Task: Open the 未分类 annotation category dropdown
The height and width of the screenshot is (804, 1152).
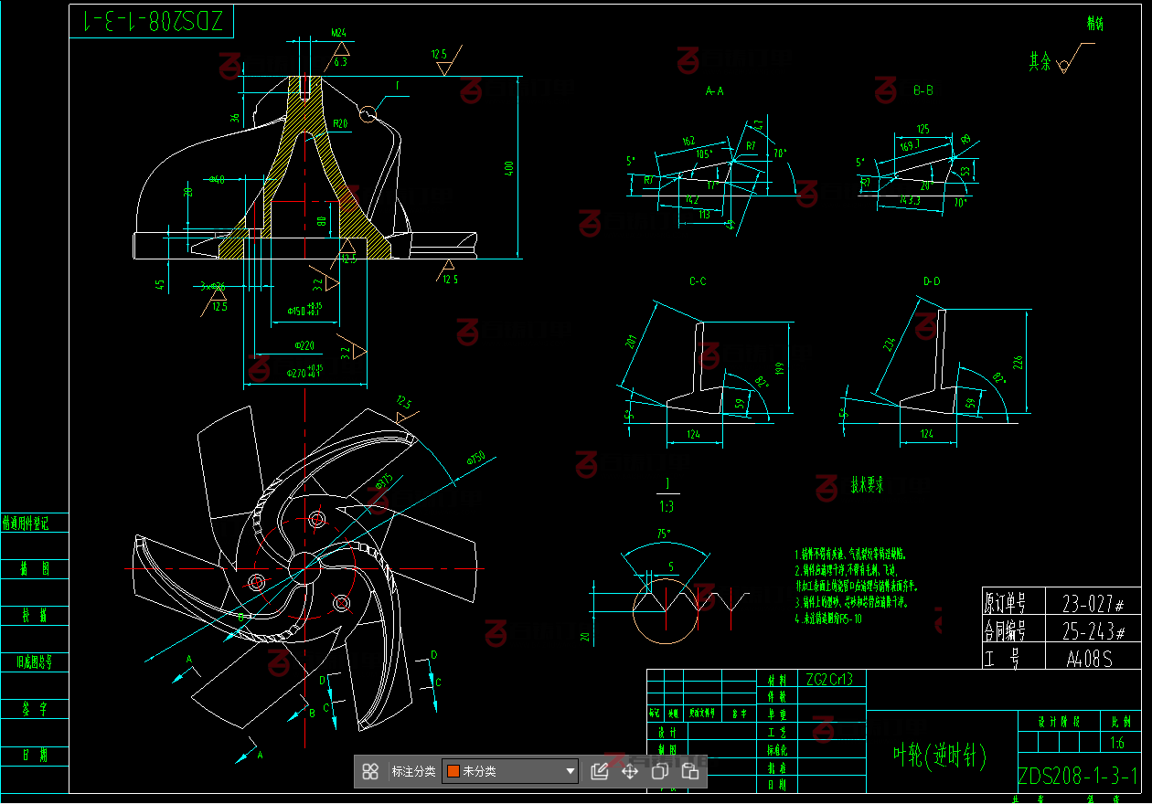Action: click(510, 771)
